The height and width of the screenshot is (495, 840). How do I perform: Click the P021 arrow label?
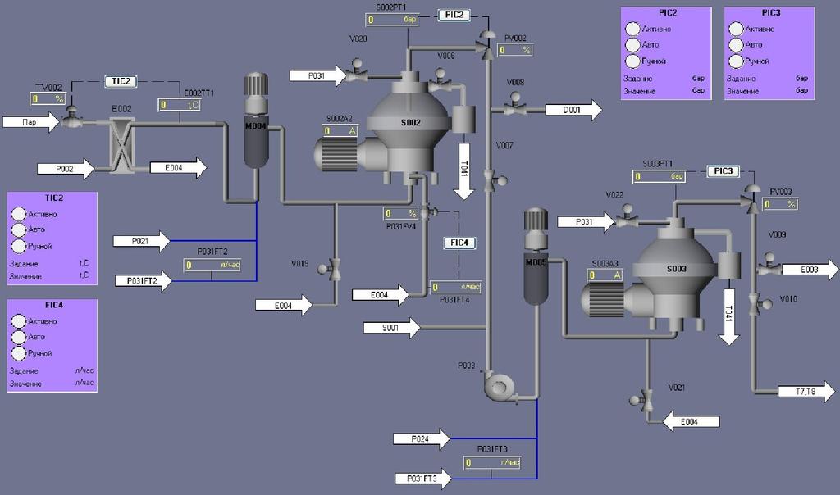[141, 241]
